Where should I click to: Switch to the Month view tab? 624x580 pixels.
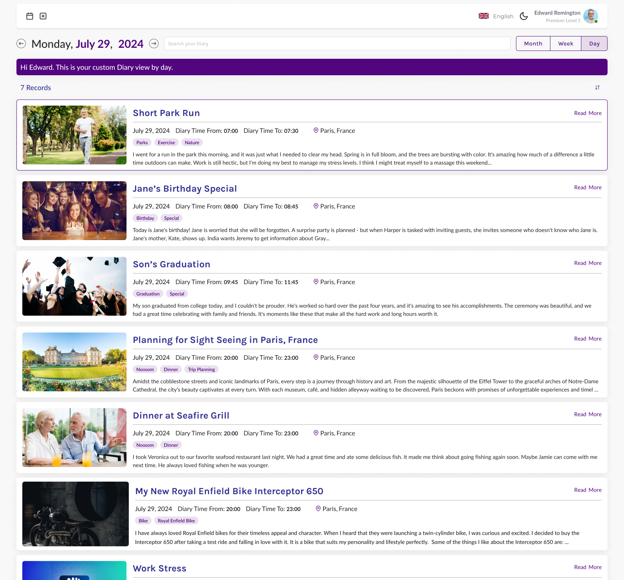(533, 43)
